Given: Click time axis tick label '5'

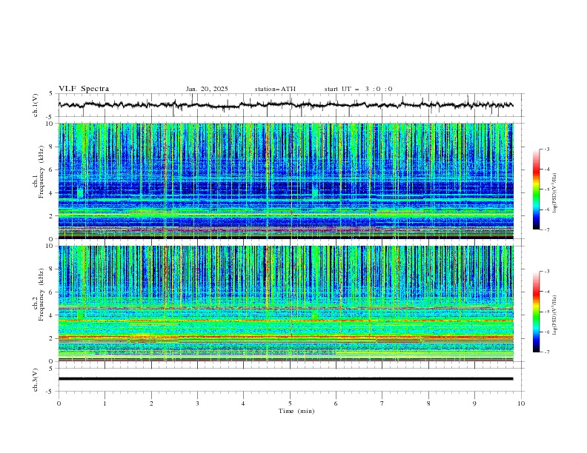Looking at the screenshot, I should click(290, 403).
